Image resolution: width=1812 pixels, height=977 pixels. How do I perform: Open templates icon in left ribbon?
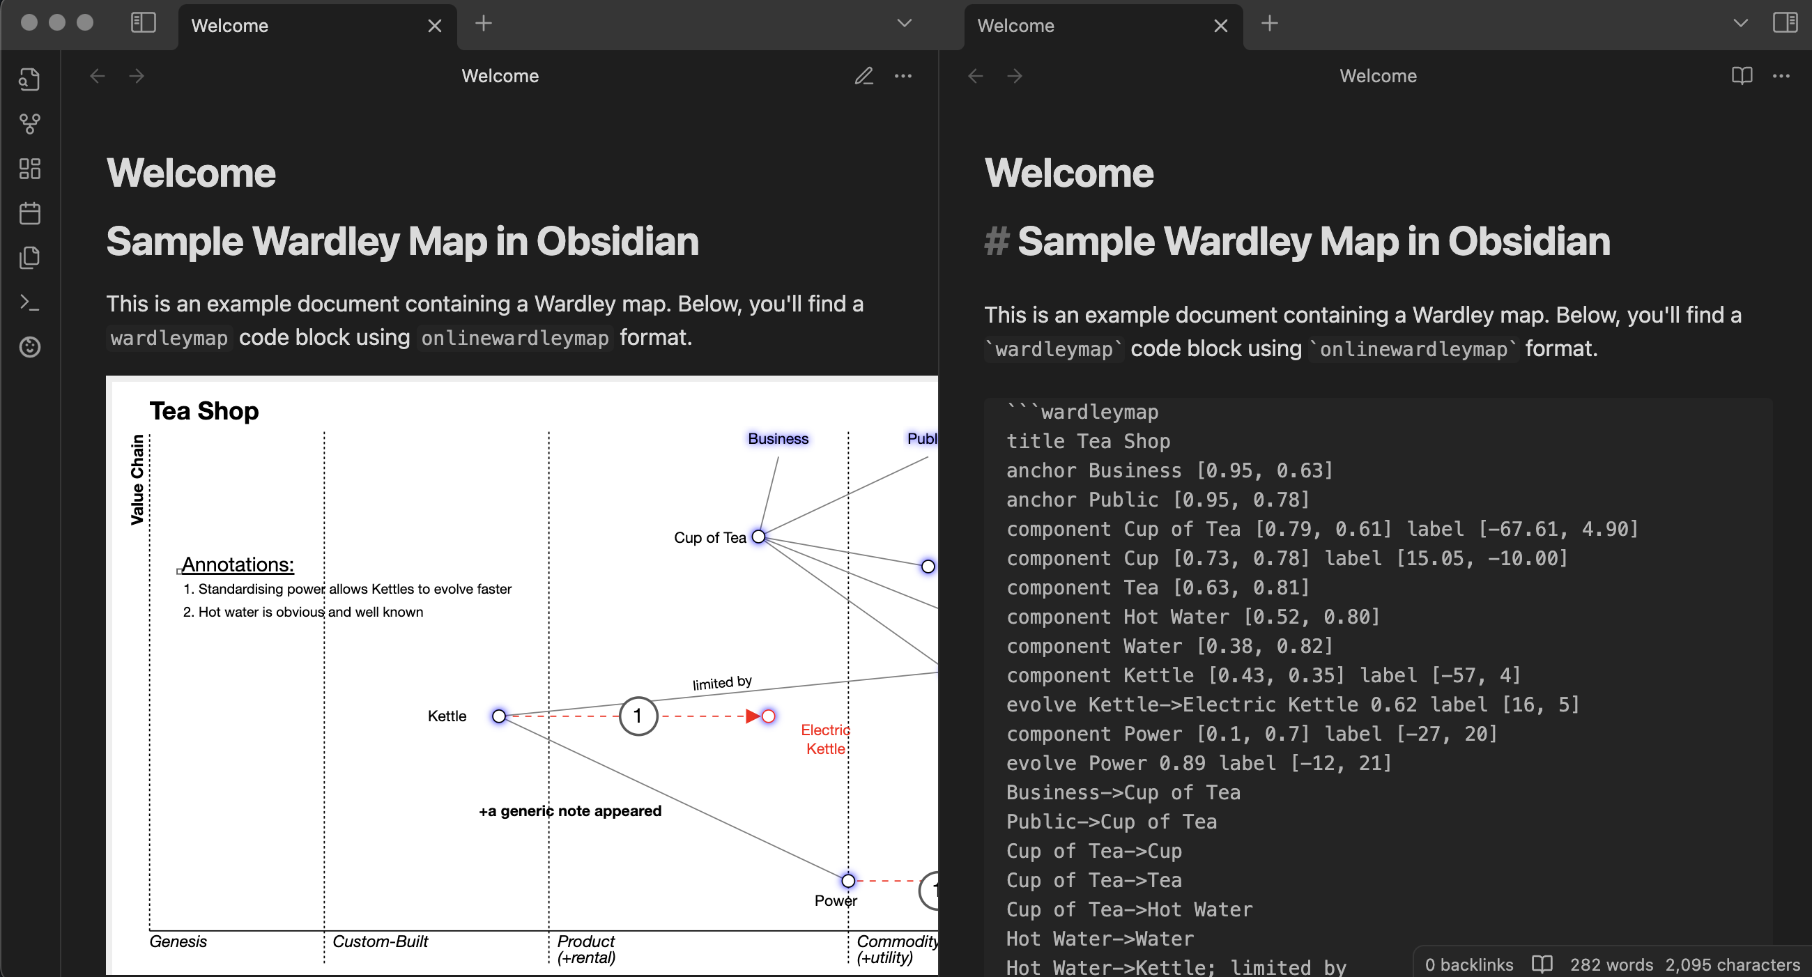coord(29,257)
